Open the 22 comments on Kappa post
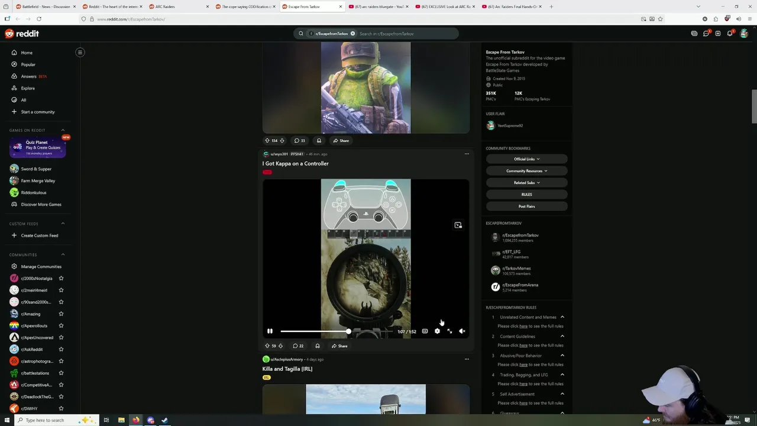 (298, 346)
